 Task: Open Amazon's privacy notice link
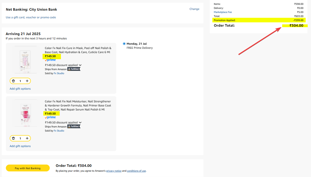coord(114,171)
